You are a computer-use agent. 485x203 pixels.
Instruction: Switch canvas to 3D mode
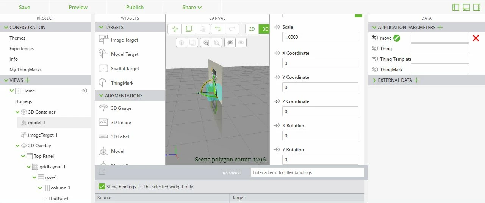point(264,29)
